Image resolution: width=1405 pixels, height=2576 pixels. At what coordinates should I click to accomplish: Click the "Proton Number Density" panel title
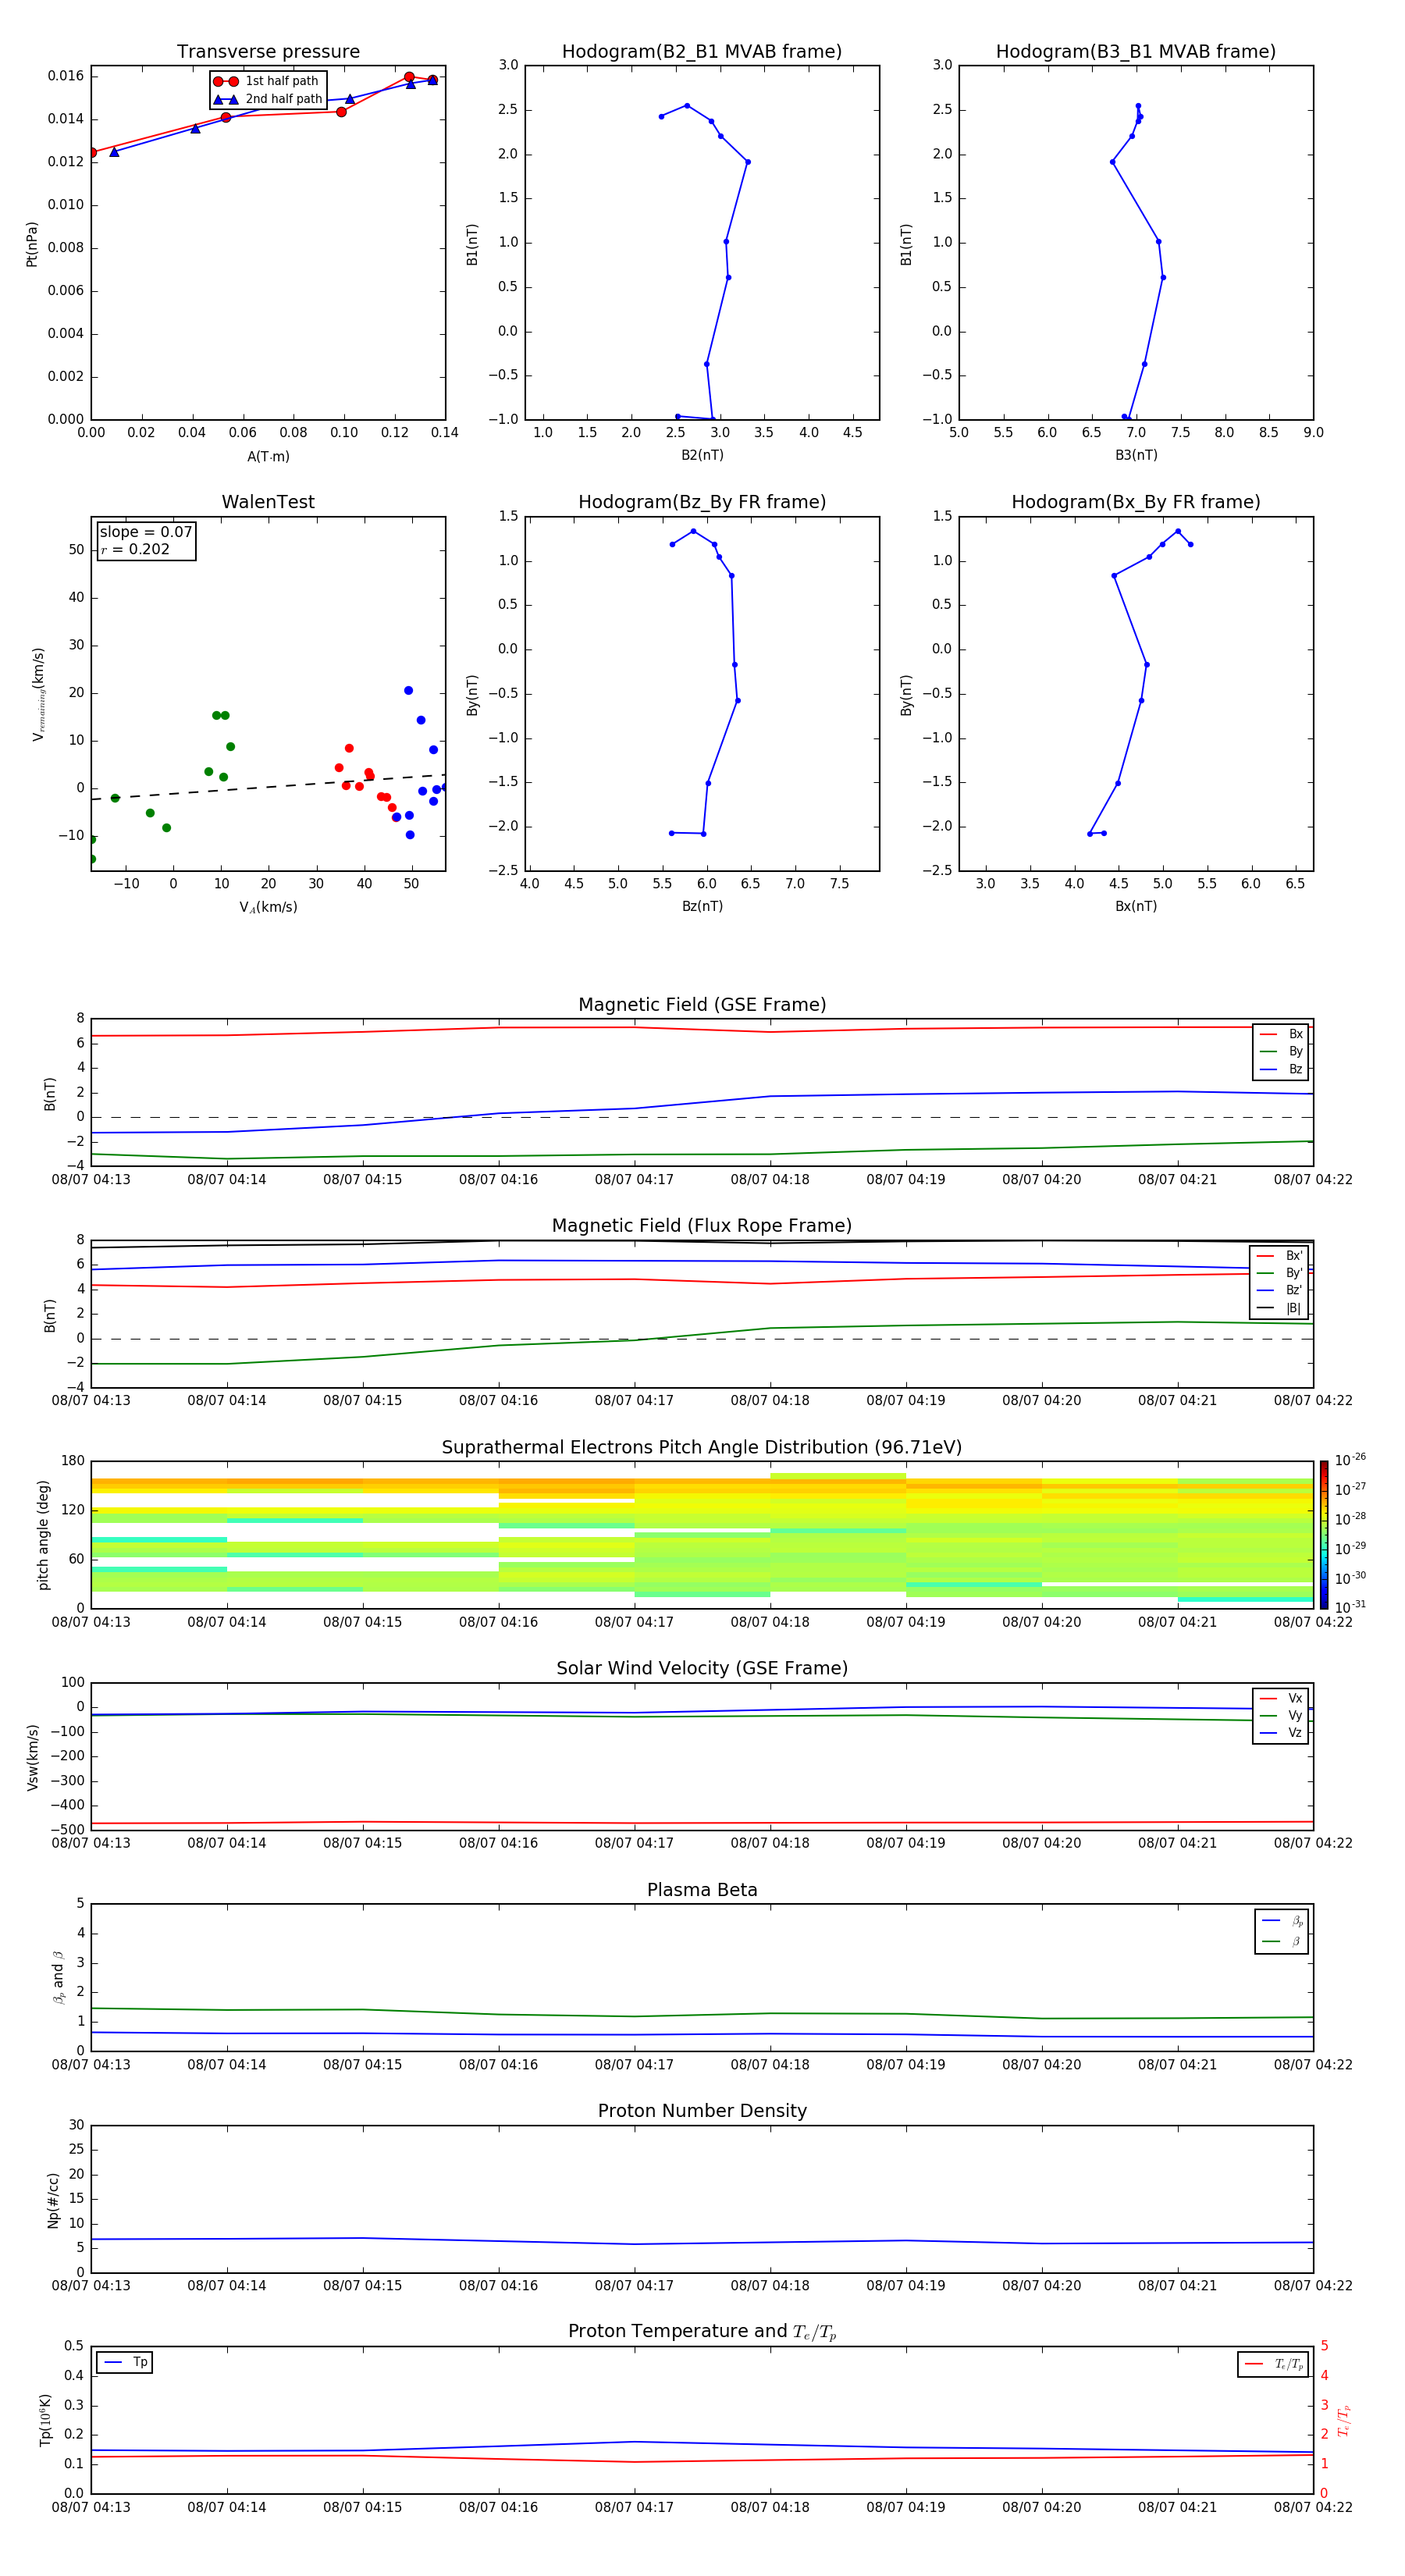click(x=701, y=2111)
